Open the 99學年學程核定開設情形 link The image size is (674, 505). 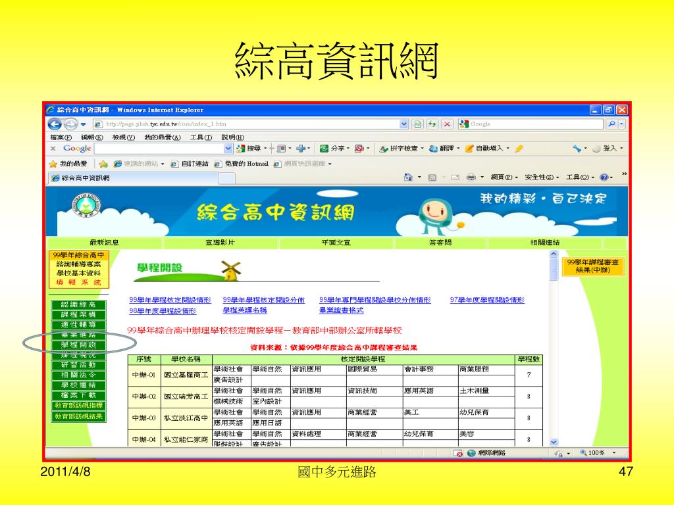170,300
